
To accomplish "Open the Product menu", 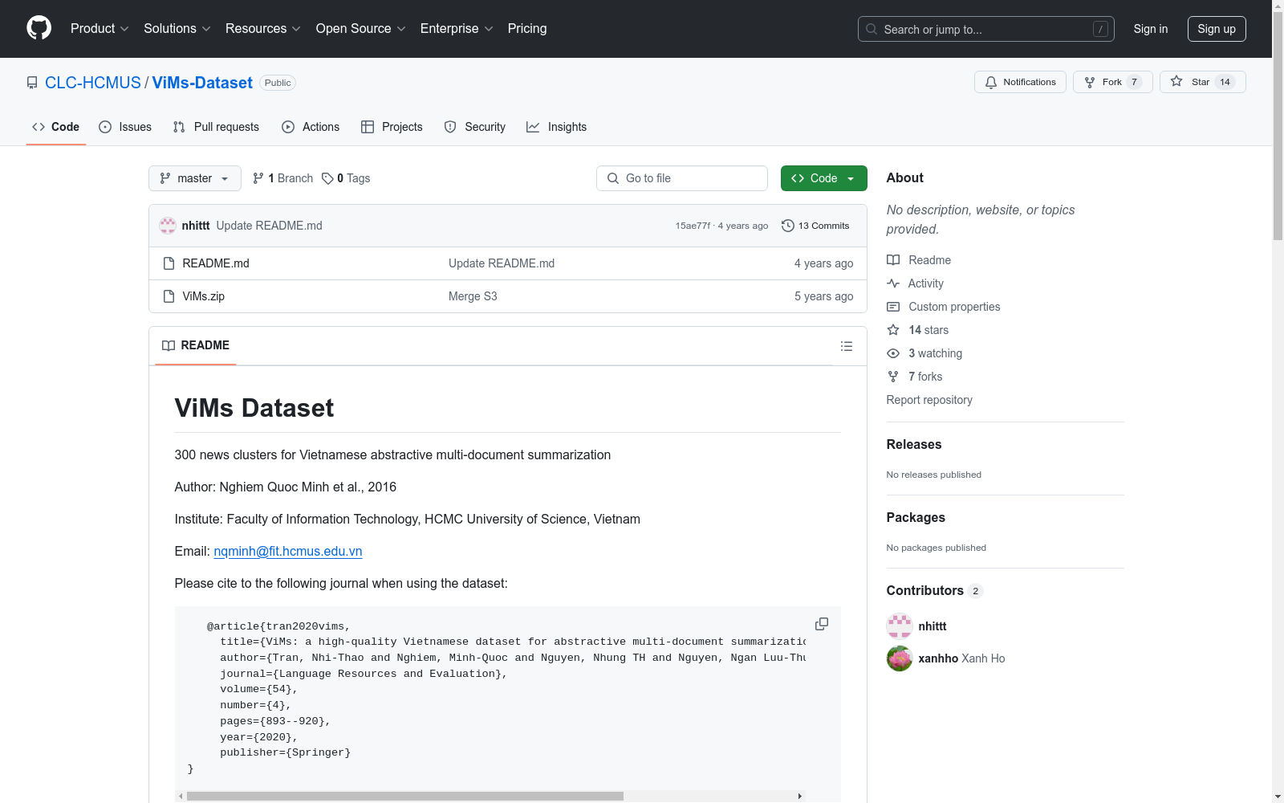I will point(100,29).
